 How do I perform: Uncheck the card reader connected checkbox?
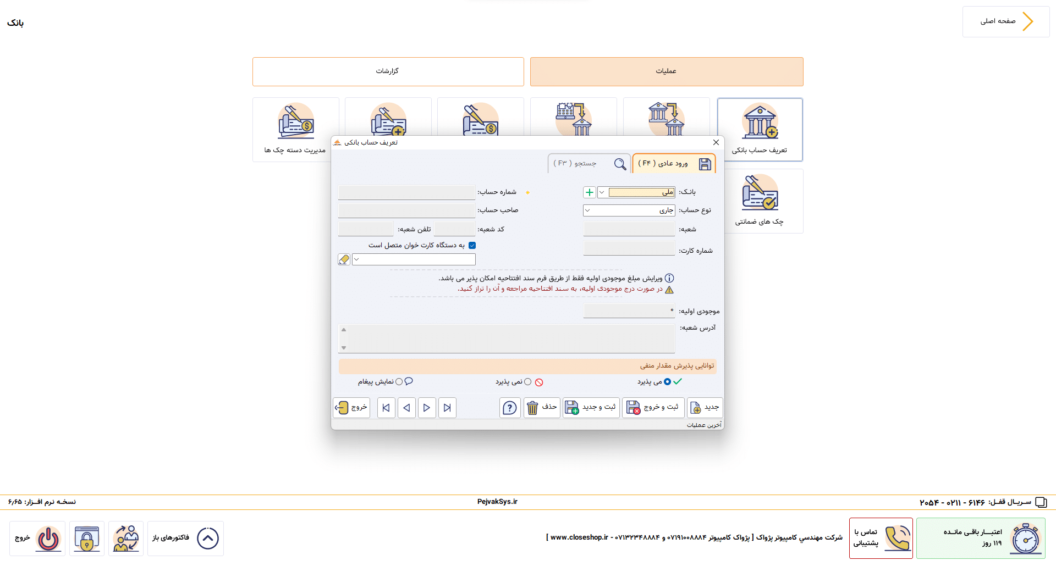[472, 246]
